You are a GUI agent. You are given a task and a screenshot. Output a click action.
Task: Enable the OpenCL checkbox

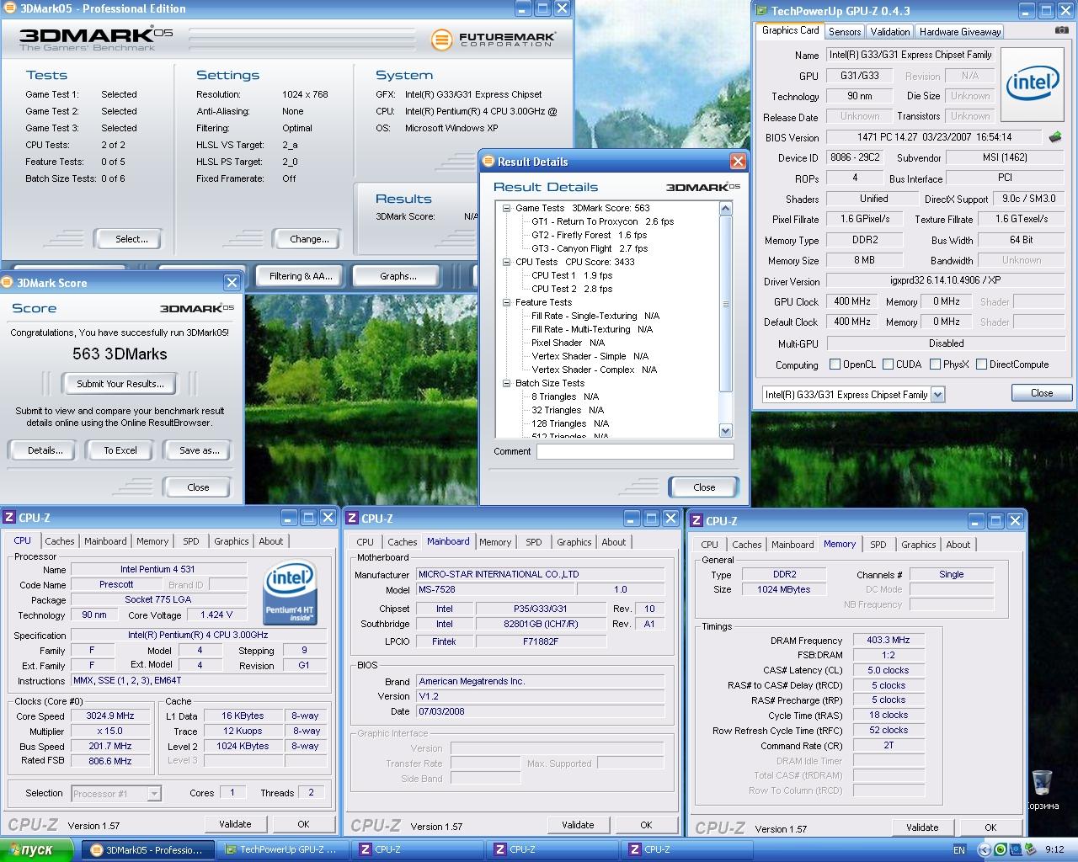(835, 364)
